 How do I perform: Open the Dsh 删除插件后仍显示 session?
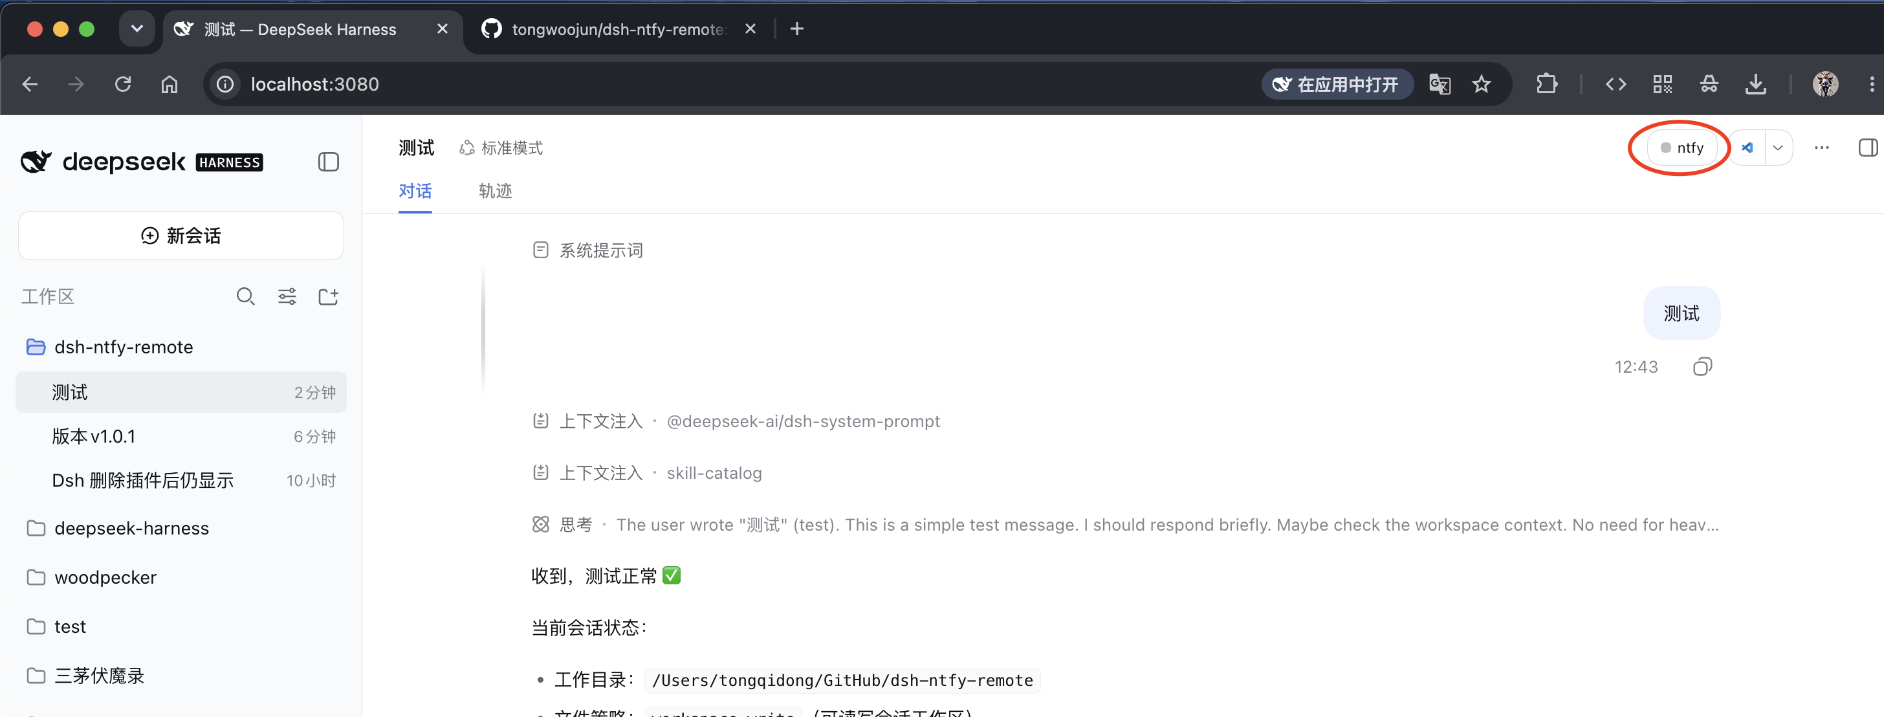coord(181,480)
